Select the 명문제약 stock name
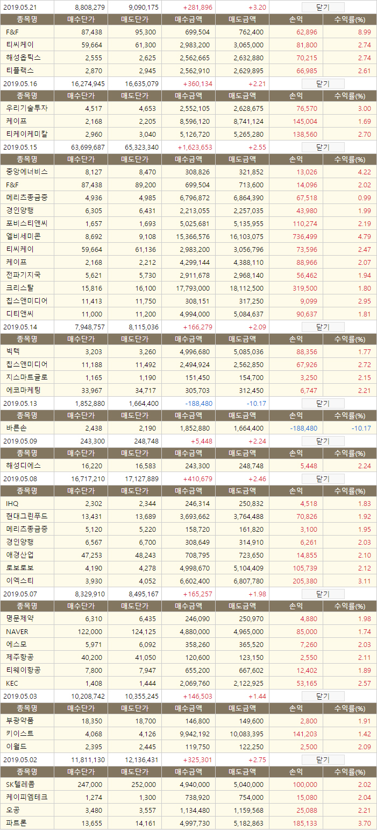 click(20, 618)
